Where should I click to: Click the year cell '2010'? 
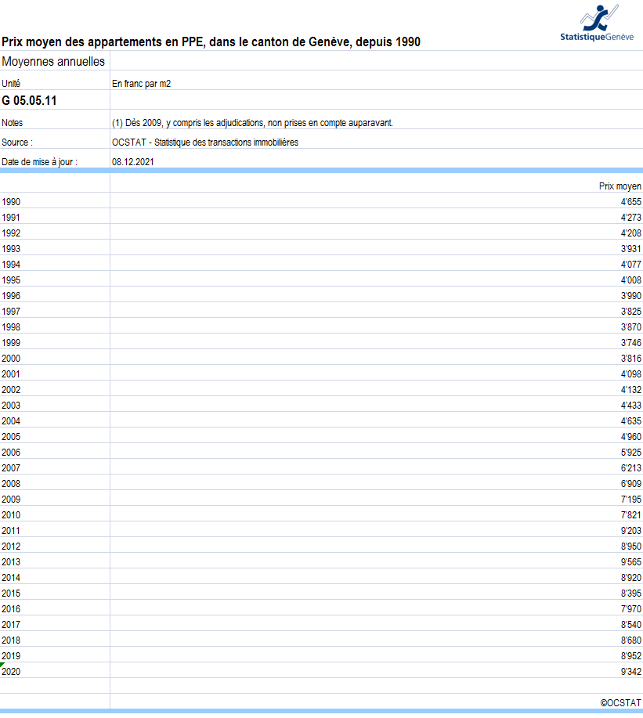click(x=11, y=514)
